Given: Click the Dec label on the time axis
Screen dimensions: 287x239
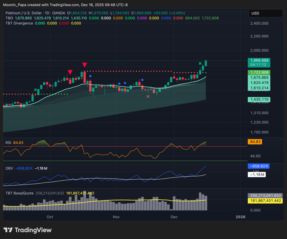Looking at the screenshot, I should pos(174,217).
